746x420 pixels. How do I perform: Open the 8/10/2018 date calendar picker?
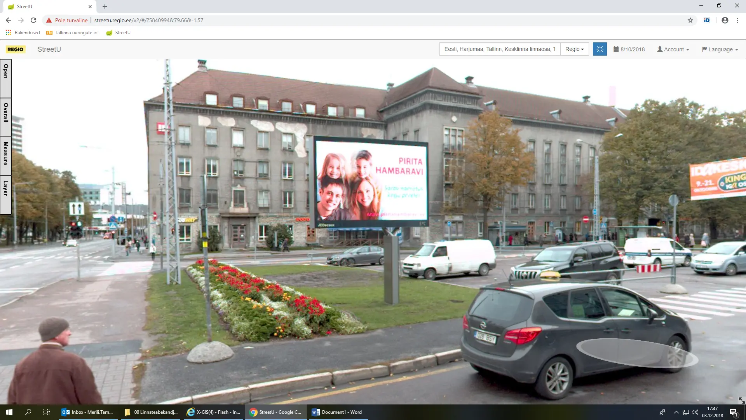click(x=629, y=49)
